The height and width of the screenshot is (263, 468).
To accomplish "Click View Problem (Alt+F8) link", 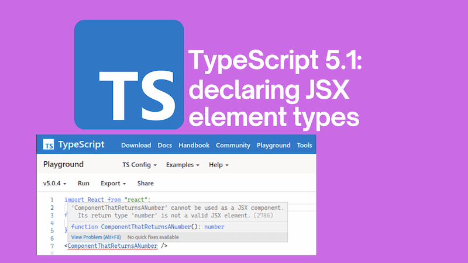I will point(96,237).
